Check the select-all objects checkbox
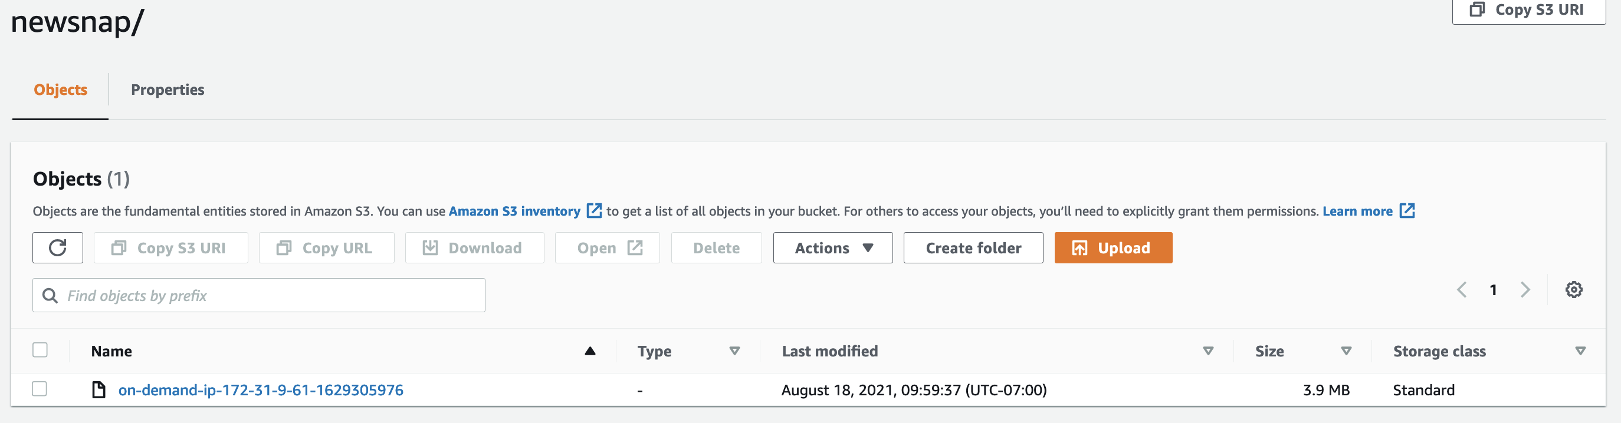Viewport: 1621px width, 423px height. pyautogui.click(x=40, y=350)
